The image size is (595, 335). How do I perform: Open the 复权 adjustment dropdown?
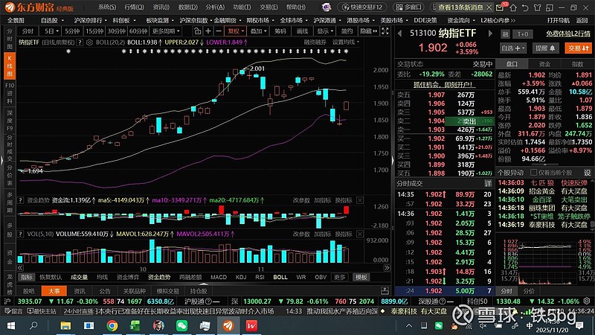235,31
